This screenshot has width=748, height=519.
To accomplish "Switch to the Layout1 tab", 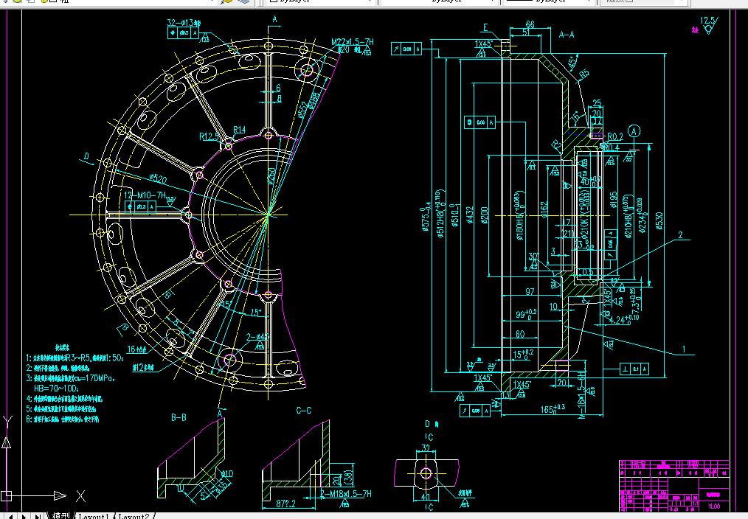I will click(93, 516).
